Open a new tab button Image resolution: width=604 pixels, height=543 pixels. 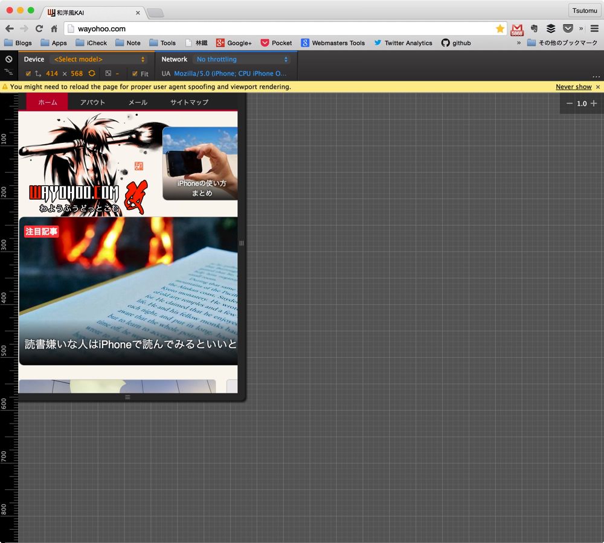[156, 13]
